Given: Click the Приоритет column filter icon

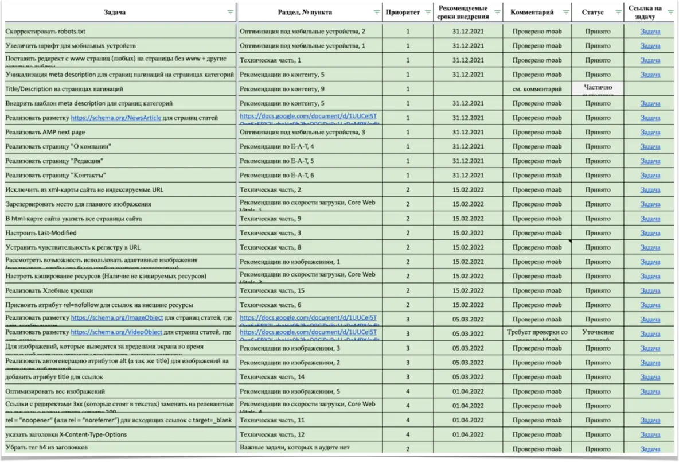Looking at the screenshot, I should tap(428, 12).
